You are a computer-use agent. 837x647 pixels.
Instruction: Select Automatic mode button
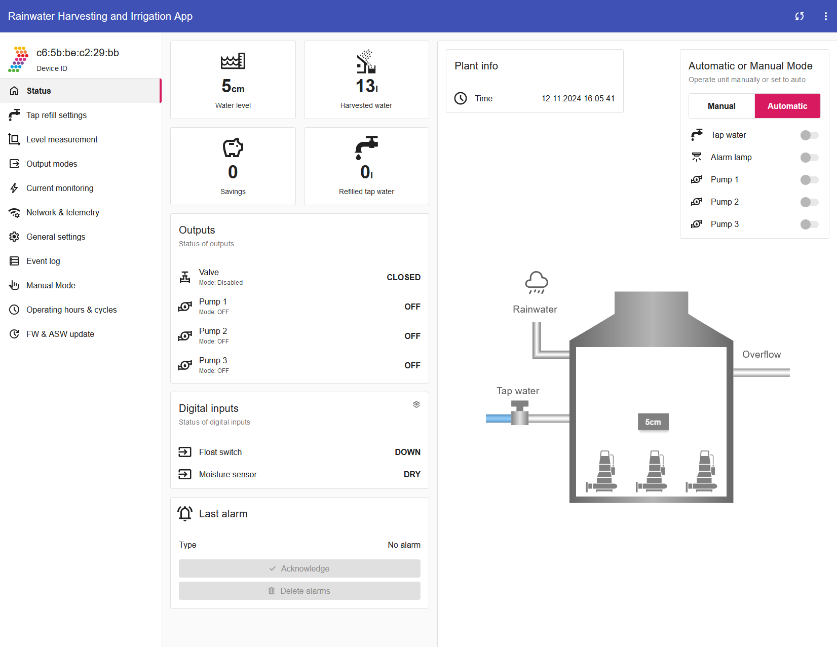click(x=787, y=106)
